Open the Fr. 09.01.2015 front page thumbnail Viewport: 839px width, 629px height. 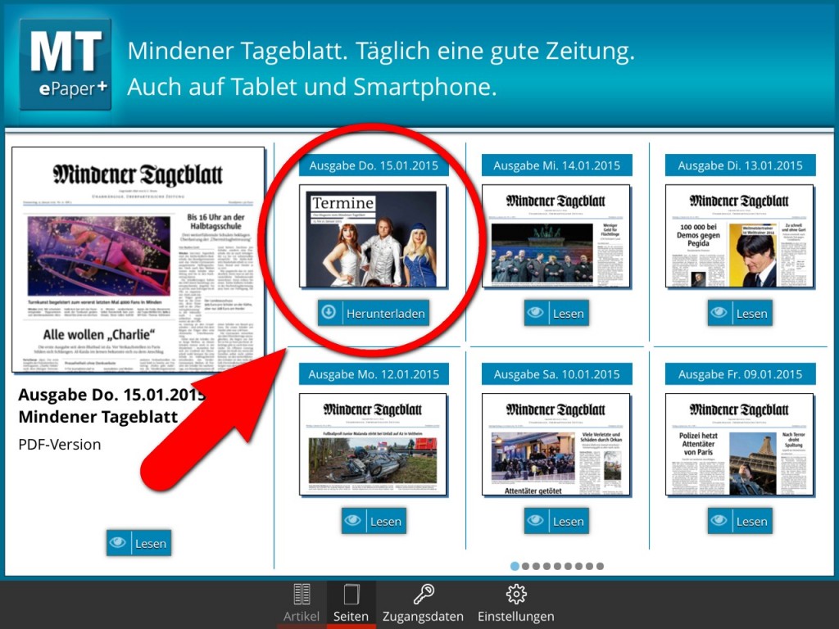tap(740, 445)
